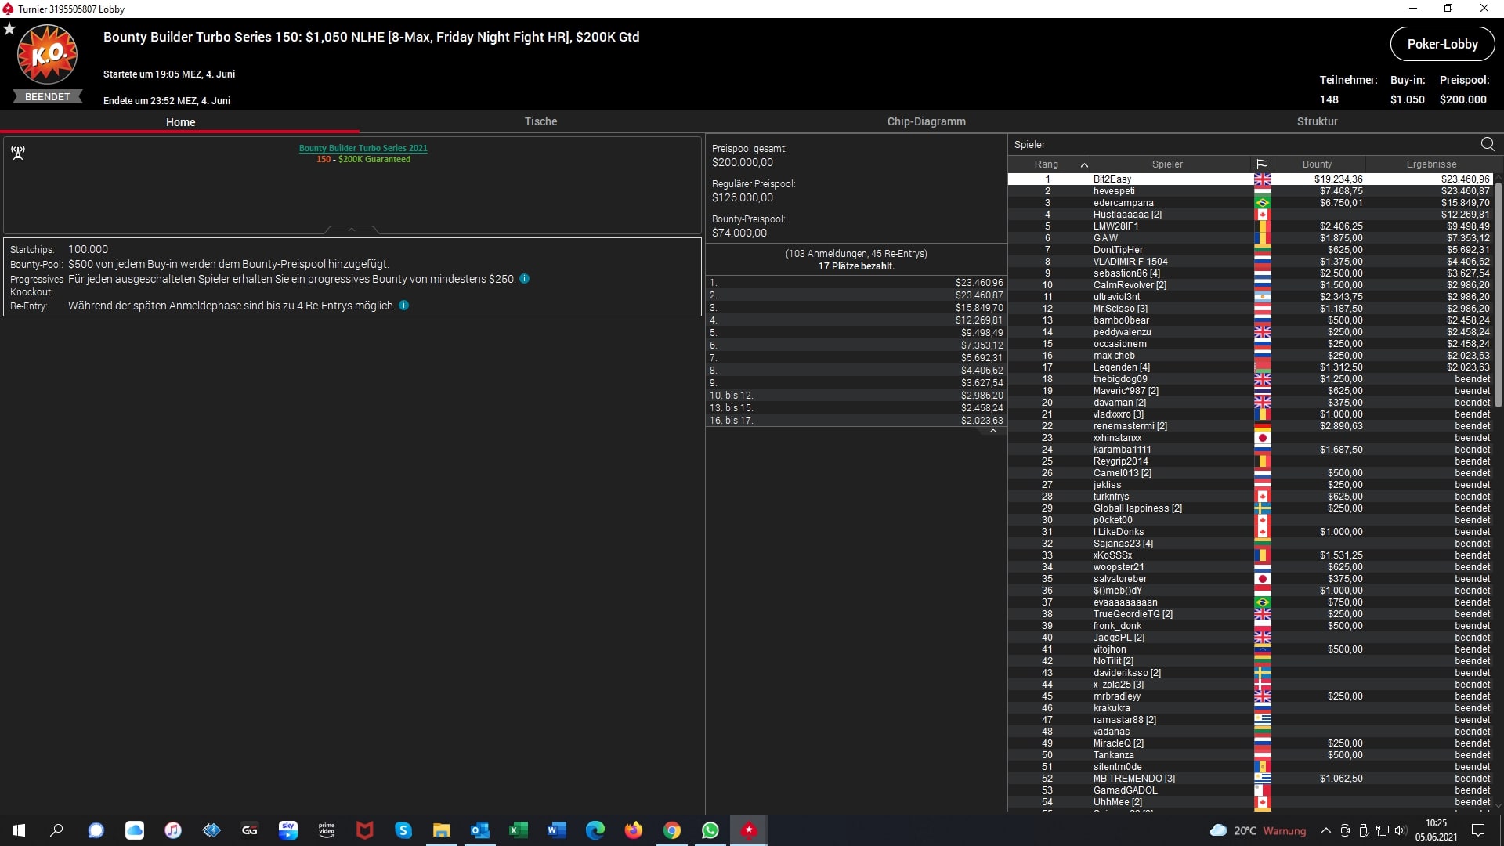
Task: Click the Poker-Lobby button
Action: click(x=1441, y=44)
